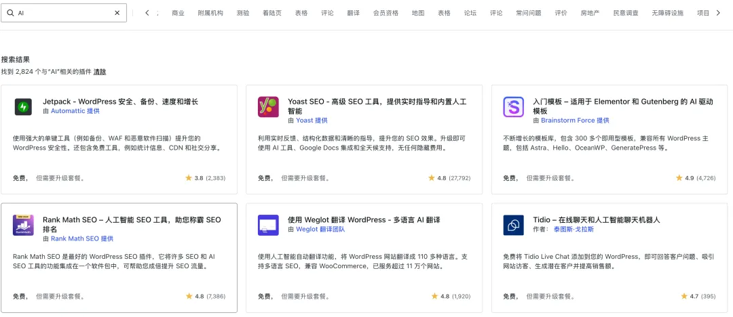Open the Tidio – 在线聊天 plugin title
This screenshot has height=317, width=733.
pyautogui.click(x=597, y=219)
